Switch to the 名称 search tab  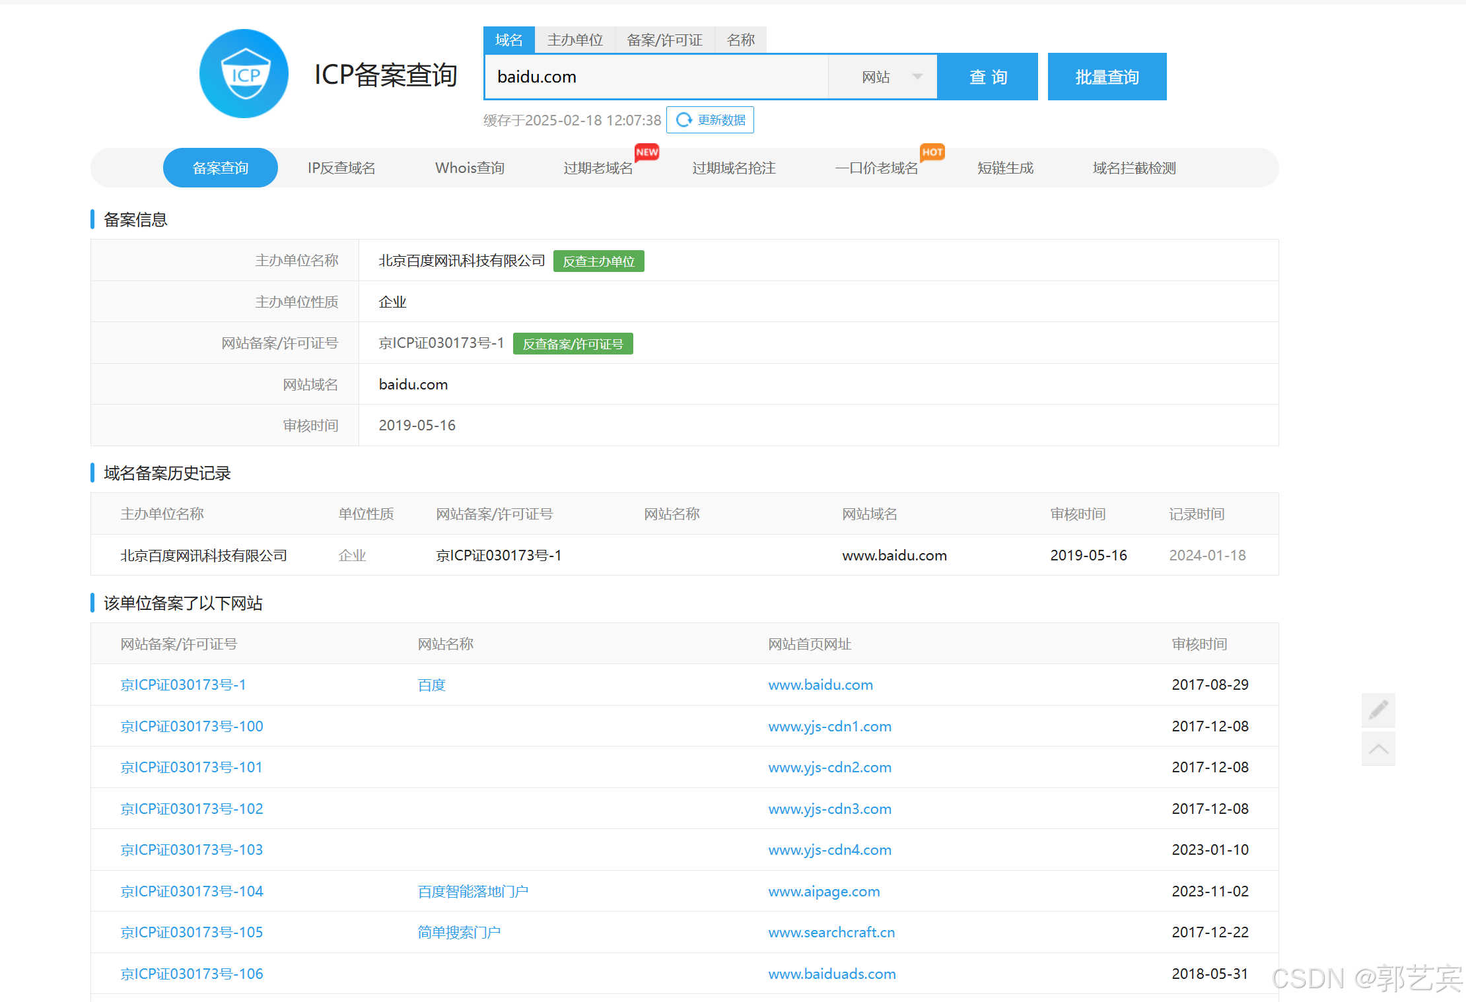(x=740, y=40)
